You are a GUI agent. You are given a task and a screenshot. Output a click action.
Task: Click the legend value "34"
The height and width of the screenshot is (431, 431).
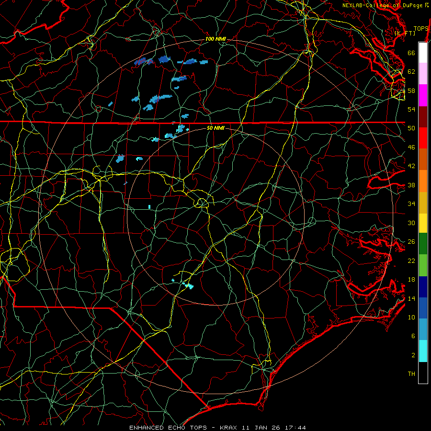tap(411, 204)
